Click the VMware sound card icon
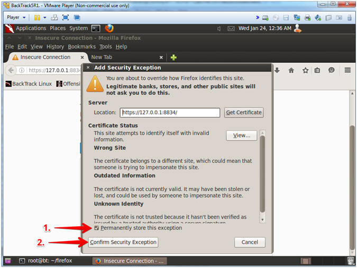 318,18
